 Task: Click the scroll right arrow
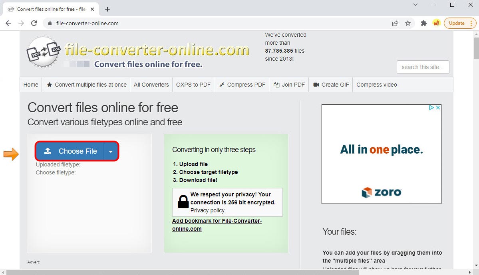click(469, 272)
